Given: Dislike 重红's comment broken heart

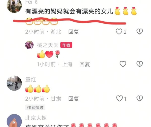Looking at the screenshot, I should tap(140, 98).
